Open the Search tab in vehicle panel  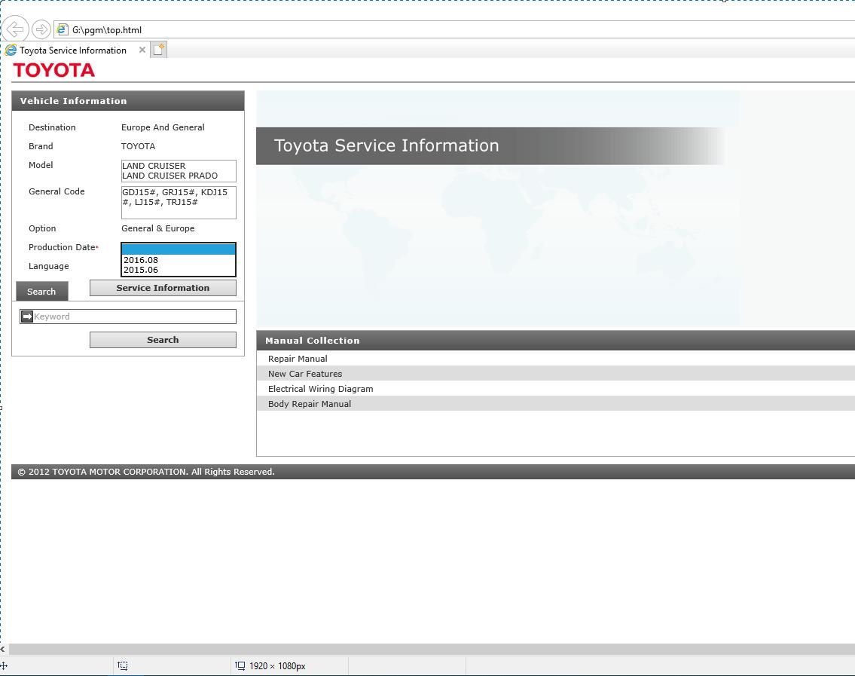click(x=41, y=292)
